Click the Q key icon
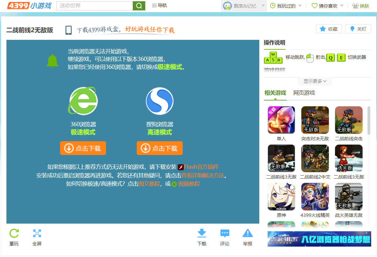 coord(330,58)
